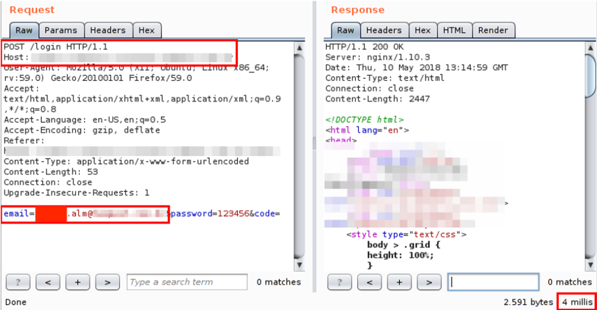Show the Response HTML tab

click(454, 30)
